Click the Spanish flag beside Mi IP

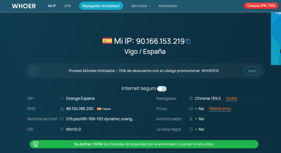coord(107,41)
